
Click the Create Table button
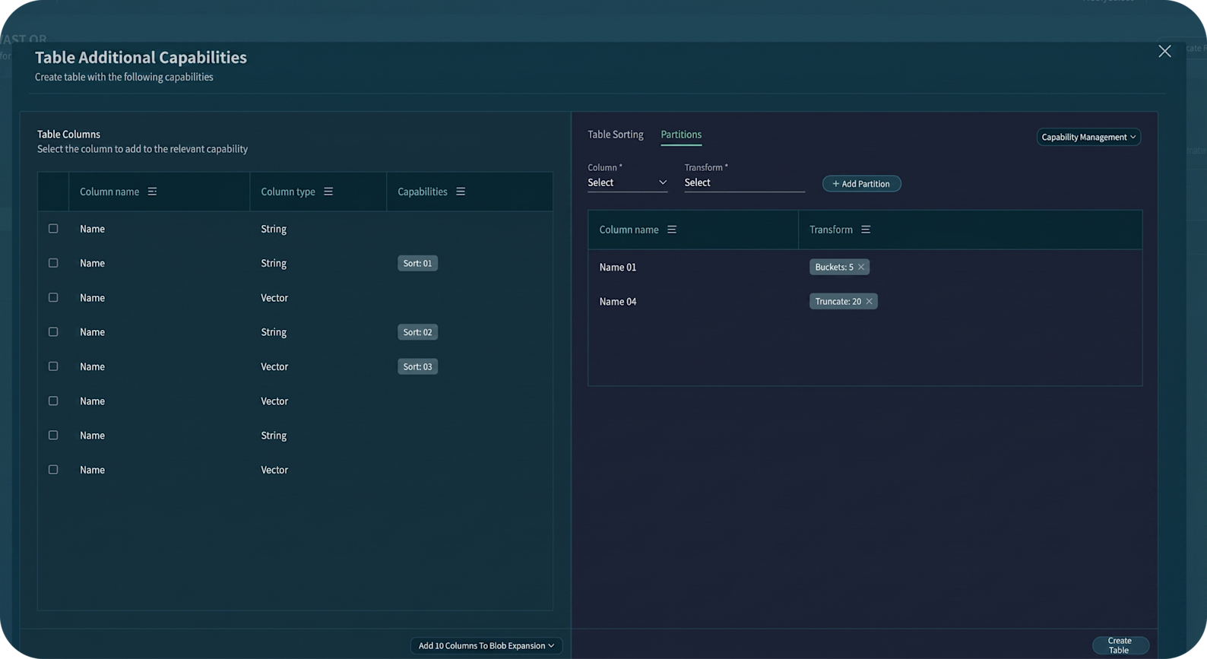click(x=1120, y=645)
